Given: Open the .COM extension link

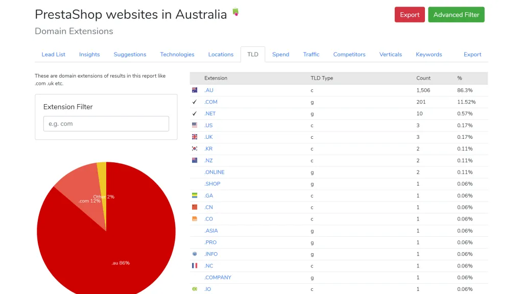Looking at the screenshot, I should [211, 102].
